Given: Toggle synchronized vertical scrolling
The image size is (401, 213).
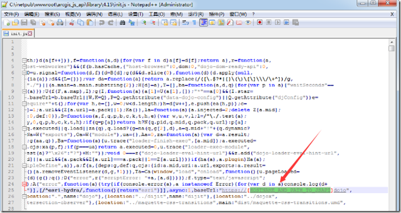Looking at the screenshot, I should point(165,22).
